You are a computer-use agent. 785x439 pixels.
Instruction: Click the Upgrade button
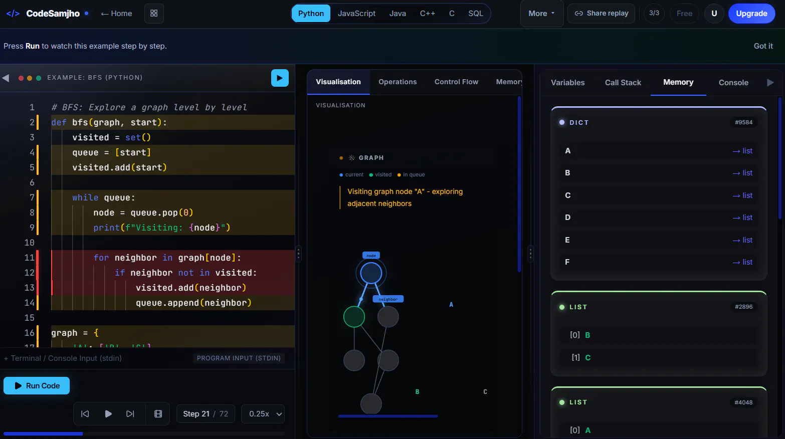point(751,14)
